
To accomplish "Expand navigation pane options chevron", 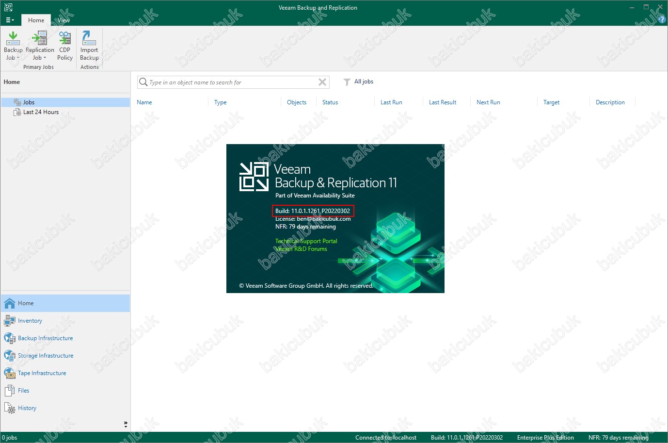I will [x=126, y=424].
